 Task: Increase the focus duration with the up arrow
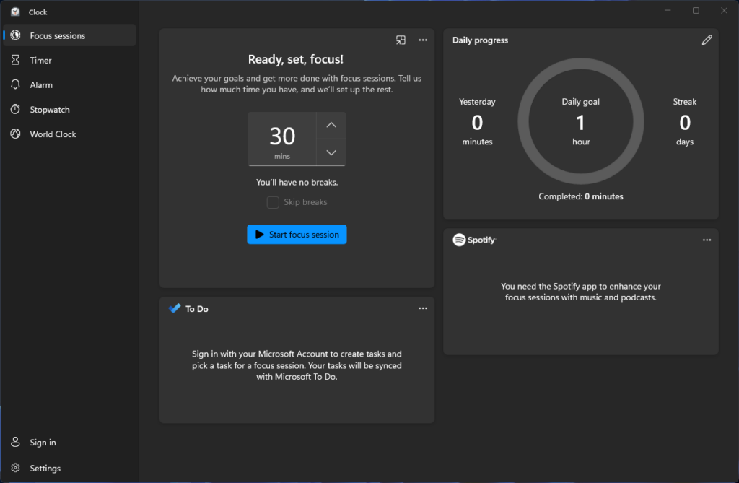331,124
